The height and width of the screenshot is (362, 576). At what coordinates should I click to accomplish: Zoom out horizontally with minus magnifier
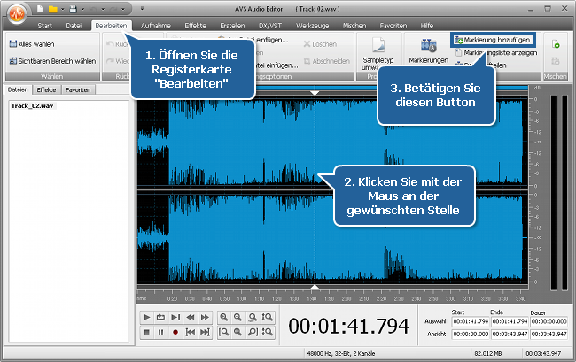[x=238, y=317]
